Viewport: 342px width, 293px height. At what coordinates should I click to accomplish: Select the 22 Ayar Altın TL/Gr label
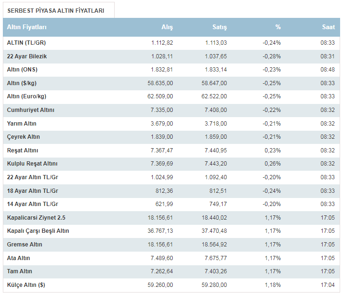tap(33, 177)
